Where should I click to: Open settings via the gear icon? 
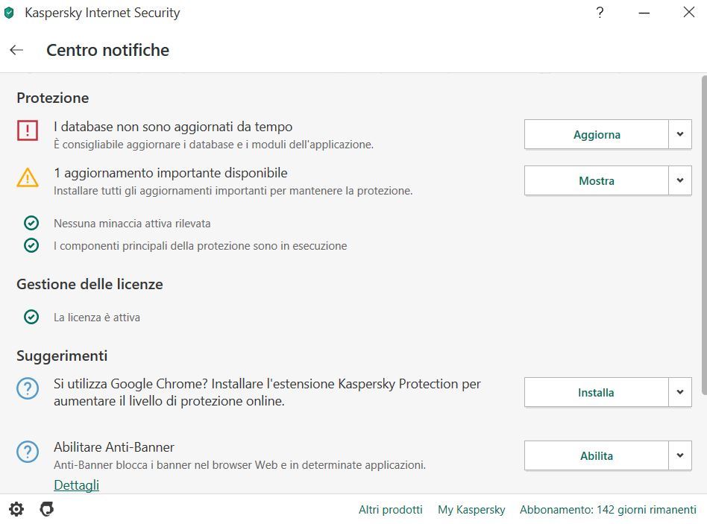click(16, 509)
